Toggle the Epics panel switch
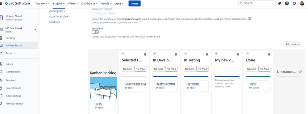The height and width of the screenshot is (114, 308). pos(95,32)
